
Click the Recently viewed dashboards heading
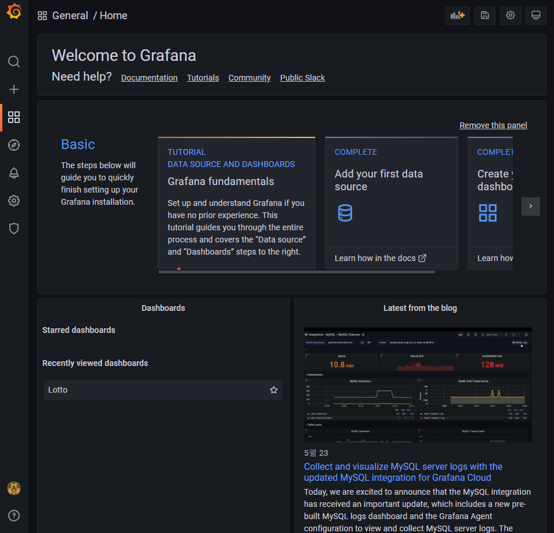(95, 363)
